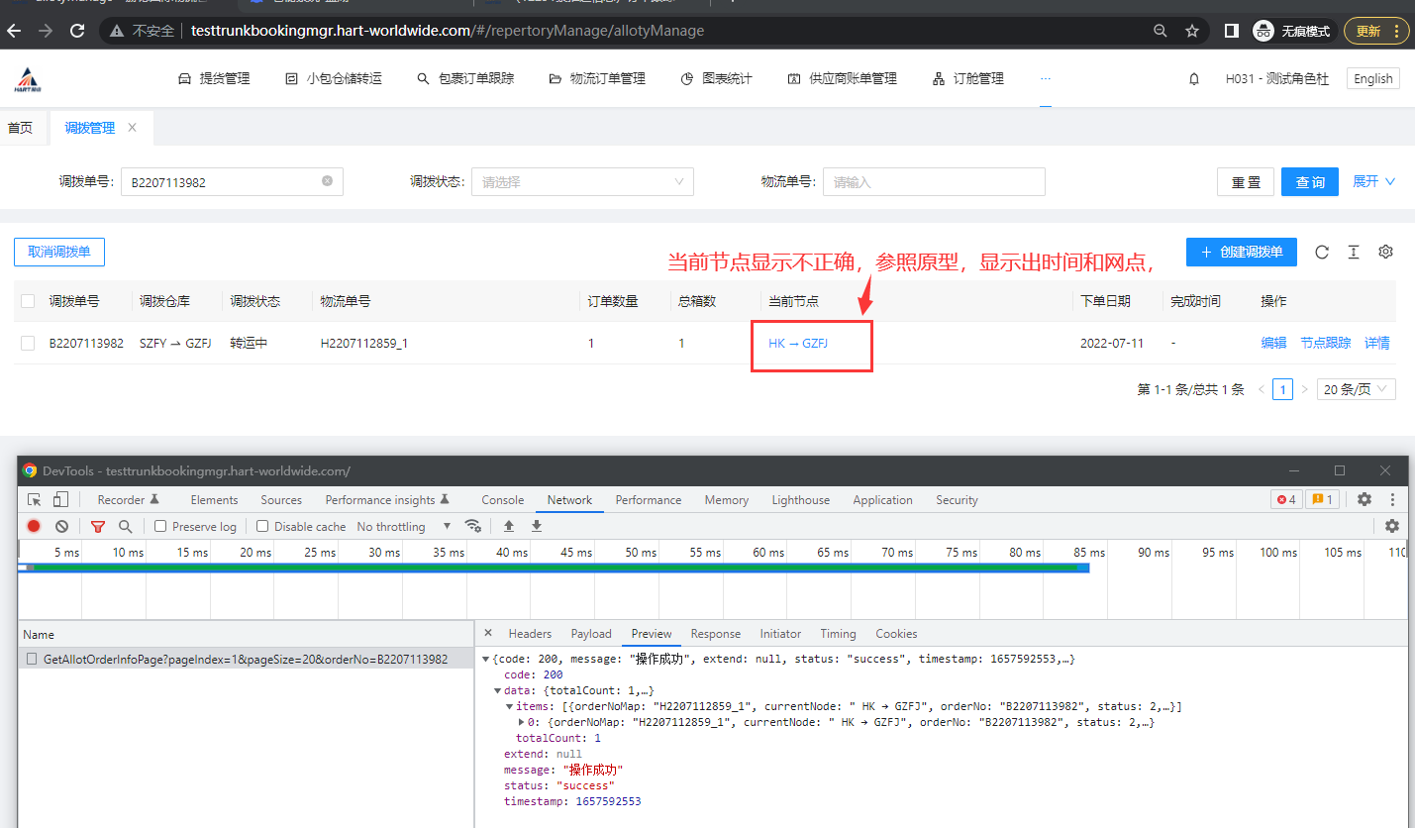The image size is (1415, 828).
Task: Click the notification bell icon
Action: coord(1194,79)
